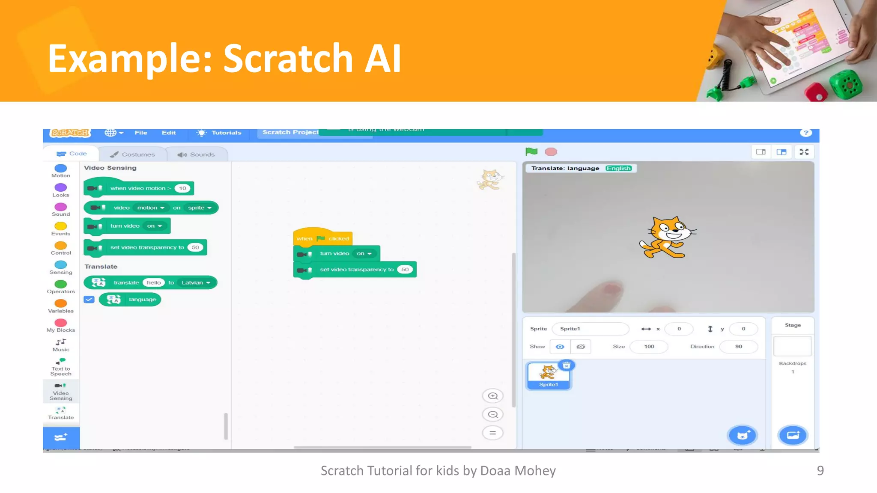Viewport: 877px width, 493px height.
Task: Open the sprite dropdown in video block
Action: click(200, 208)
